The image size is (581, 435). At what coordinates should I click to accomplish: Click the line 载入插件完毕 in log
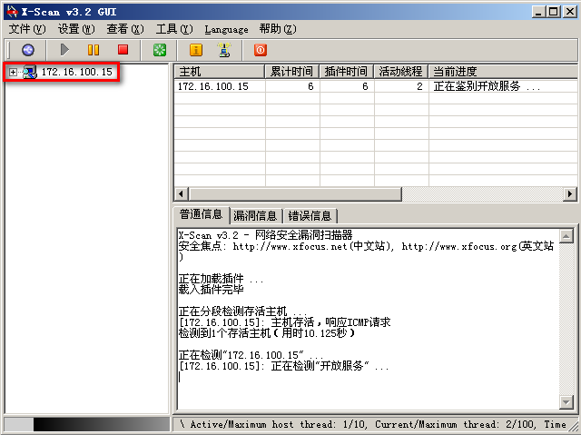click(x=212, y=289)
